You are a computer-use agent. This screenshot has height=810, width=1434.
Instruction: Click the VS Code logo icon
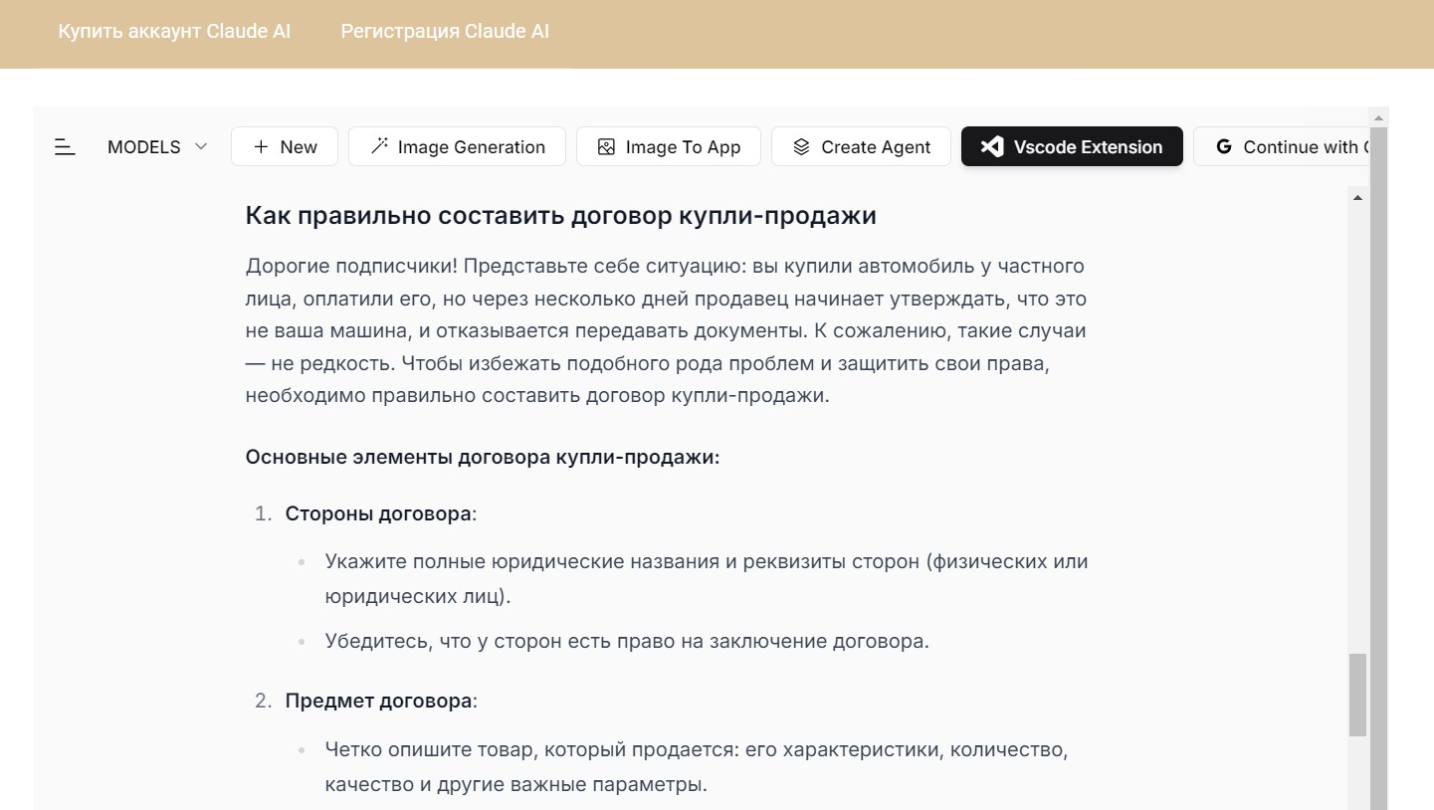[991, 146]
